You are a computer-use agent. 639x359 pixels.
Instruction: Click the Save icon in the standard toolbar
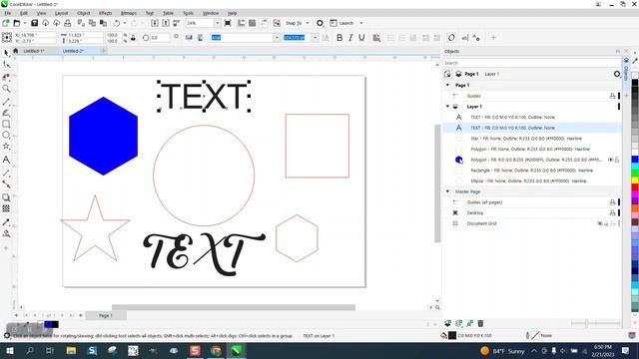(x=34, y=23)
